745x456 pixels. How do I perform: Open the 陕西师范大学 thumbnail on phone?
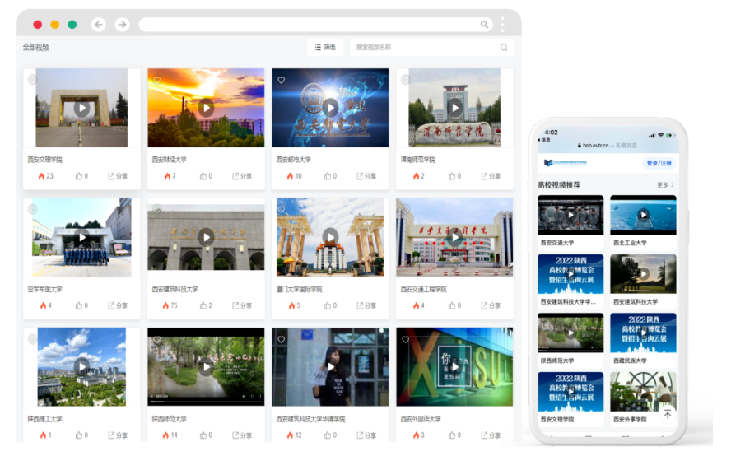[x=570, y=333]
